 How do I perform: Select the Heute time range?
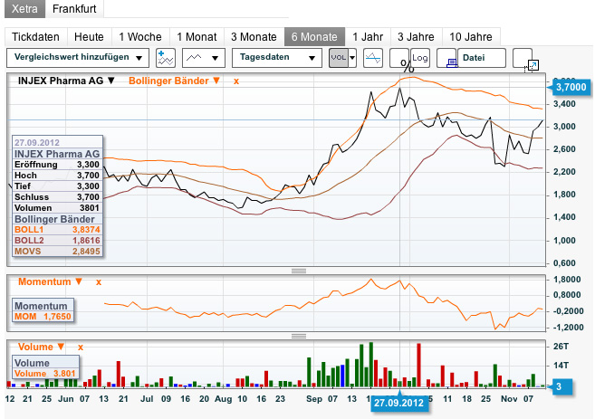(89, 37)
